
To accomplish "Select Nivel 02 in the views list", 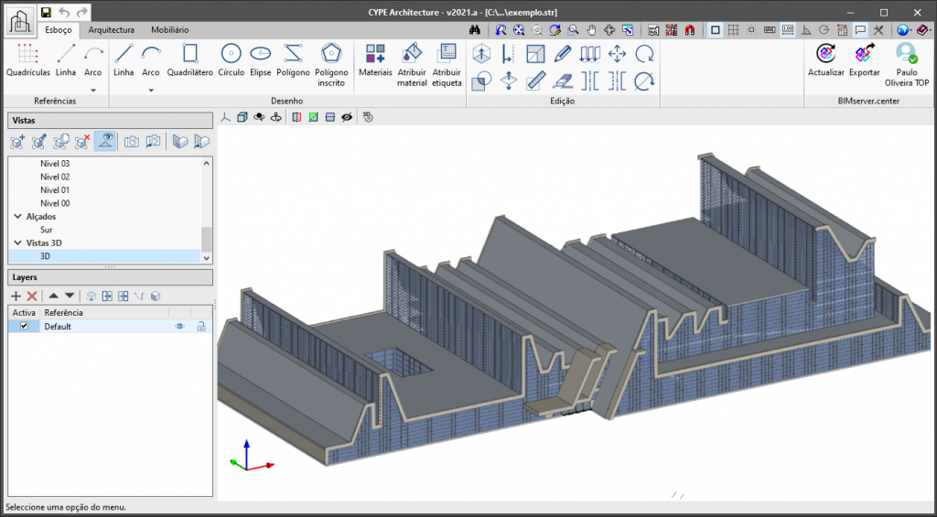I will [55, 177].
